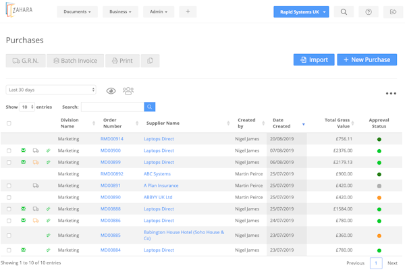Open the Documents menu
This screenshot has height=276, width=405.
[77, 11]
